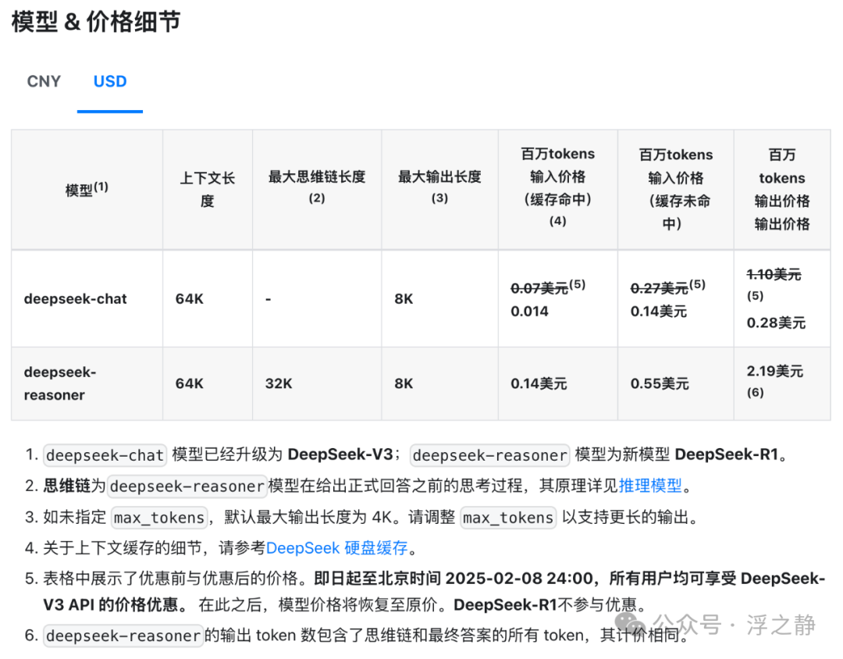843x659 pixels.
Task: Click the bold DeepSeek-V3 text in footnote 1
Action: point(340,454)
